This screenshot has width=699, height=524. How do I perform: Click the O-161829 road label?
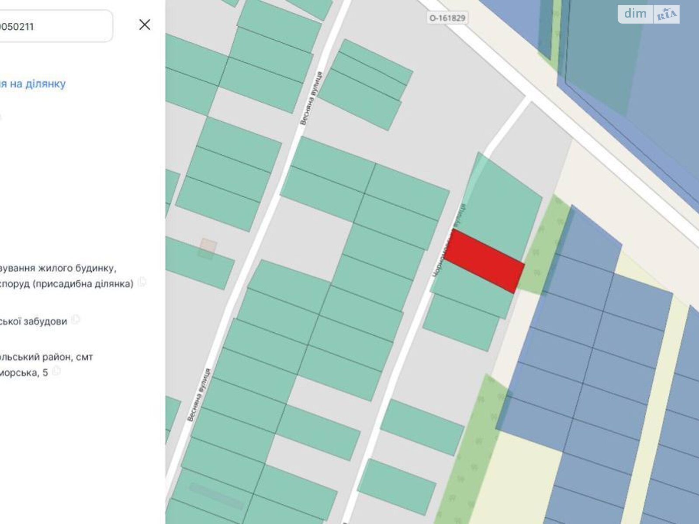point(446,18)
